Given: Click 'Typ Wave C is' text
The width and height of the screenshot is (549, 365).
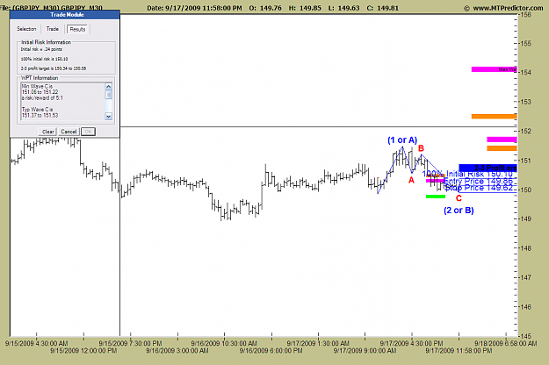Looking at the screenshot, I should pyautogui.click(x=37, y=110).
